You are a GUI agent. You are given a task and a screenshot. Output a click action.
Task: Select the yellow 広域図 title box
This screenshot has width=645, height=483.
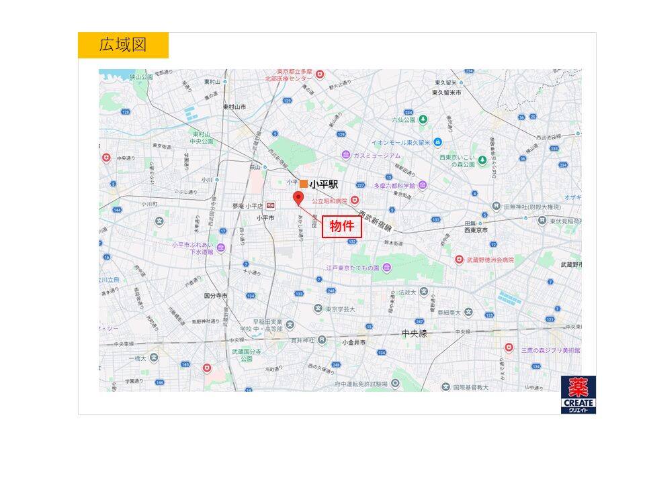[x=123, y=46]
